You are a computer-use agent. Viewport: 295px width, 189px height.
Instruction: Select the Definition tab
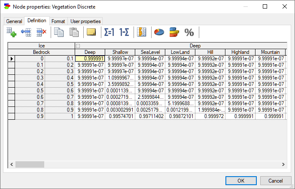coord(37,21)
